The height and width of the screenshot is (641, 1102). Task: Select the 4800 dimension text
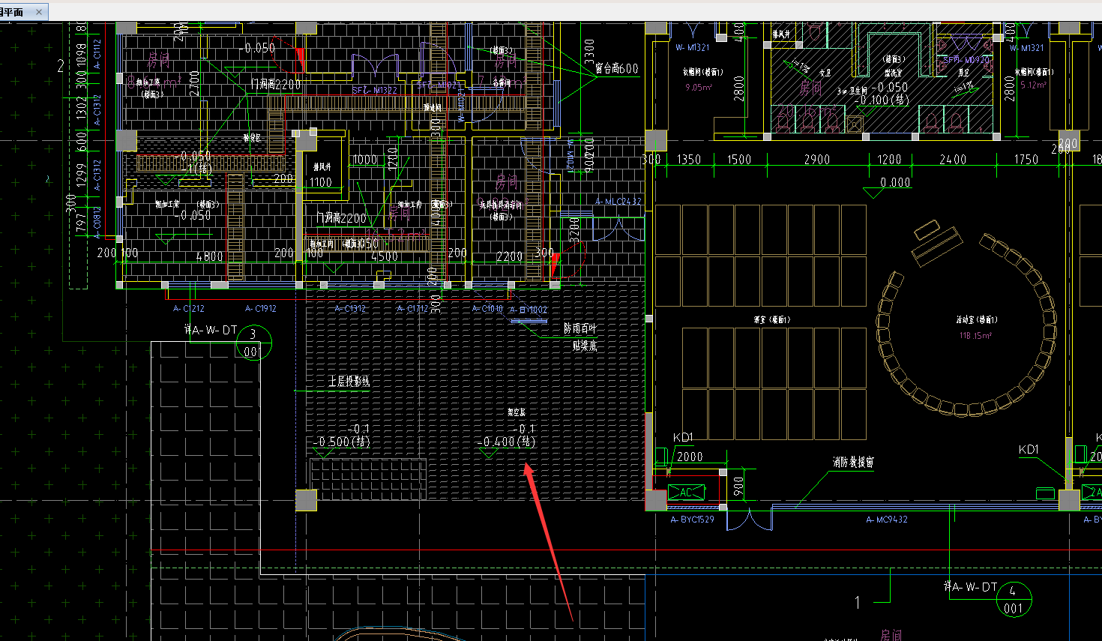click(209, 256)
